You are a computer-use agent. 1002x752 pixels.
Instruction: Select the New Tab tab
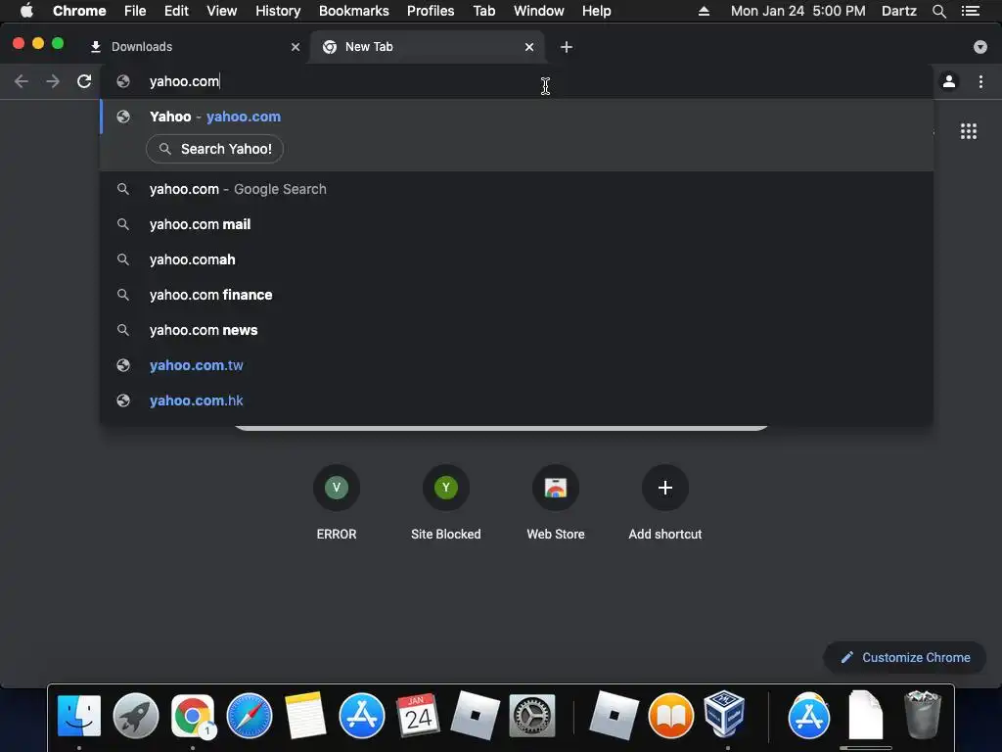pyautogui.click(x=427, y=47)
